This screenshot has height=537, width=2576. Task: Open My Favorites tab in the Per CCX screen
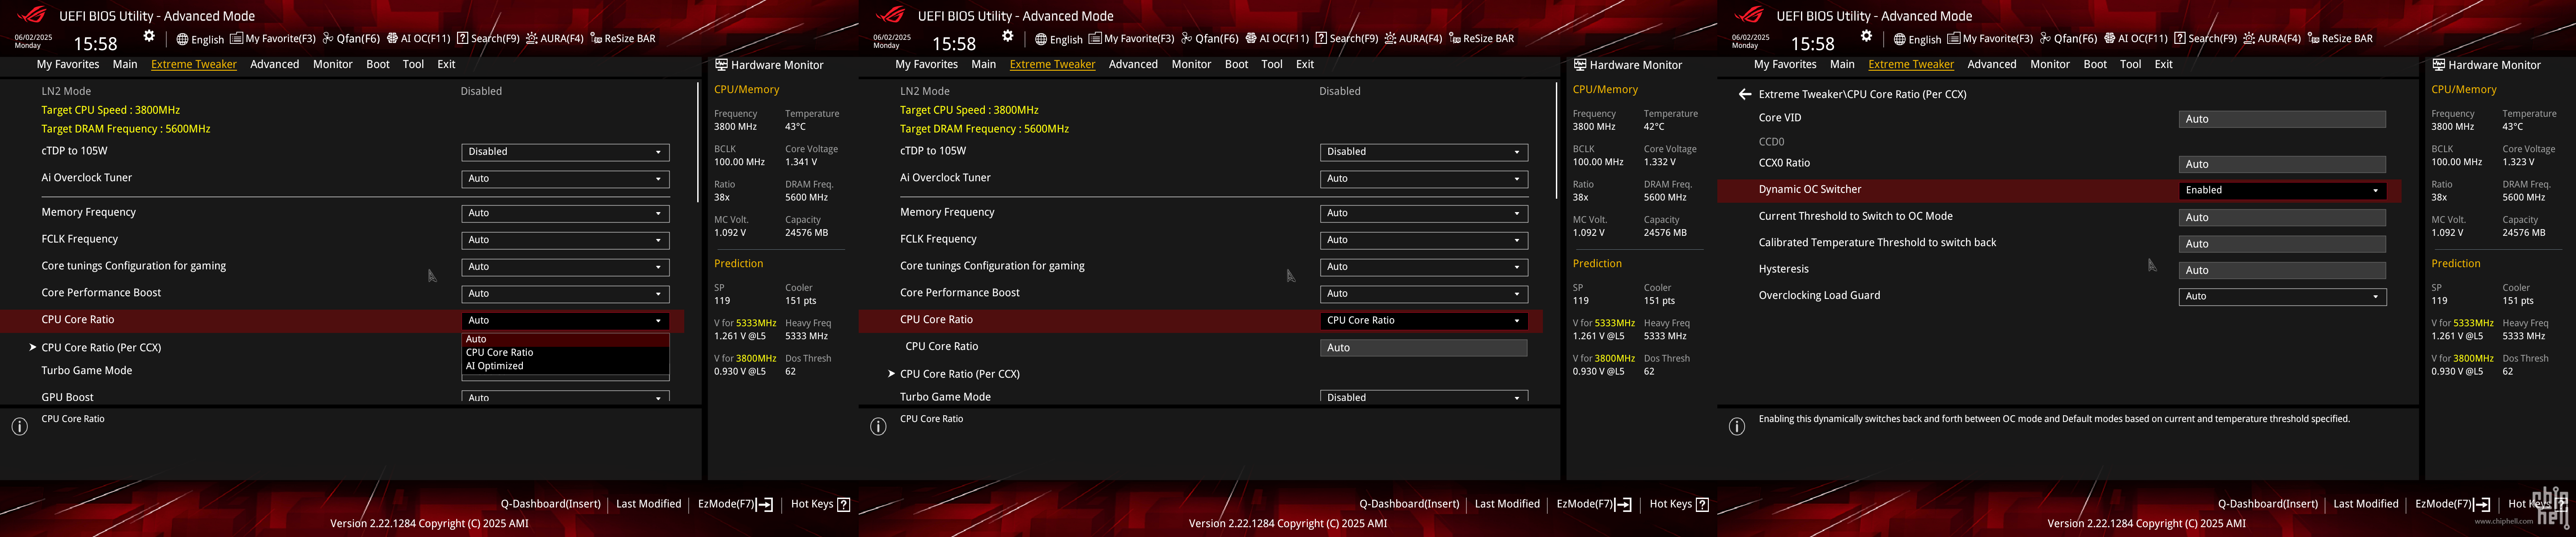coord(1785,64)
